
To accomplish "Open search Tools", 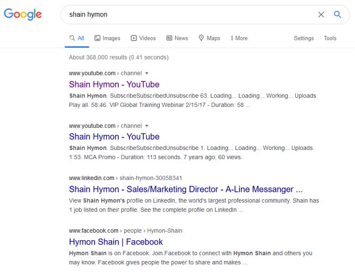I will (330, 38).
